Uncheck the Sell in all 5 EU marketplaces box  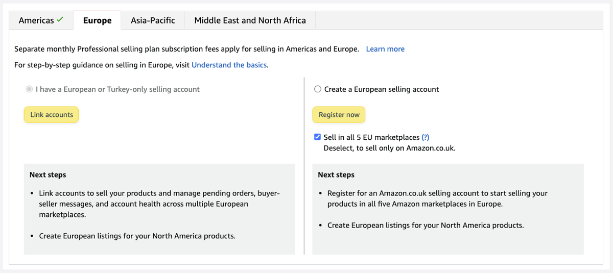click(x=318, y=137)
